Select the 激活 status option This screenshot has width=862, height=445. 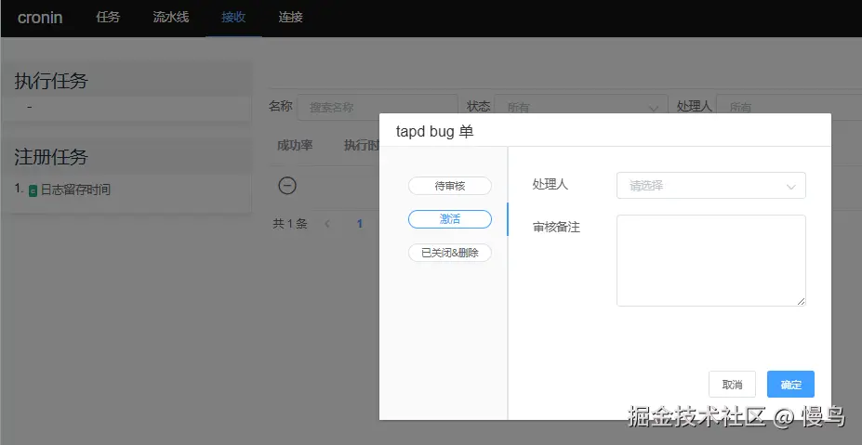[x=450, y=219]
